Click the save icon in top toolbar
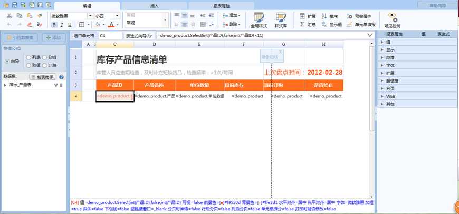This screenshot has height=214, width=459. click(15, 5)
